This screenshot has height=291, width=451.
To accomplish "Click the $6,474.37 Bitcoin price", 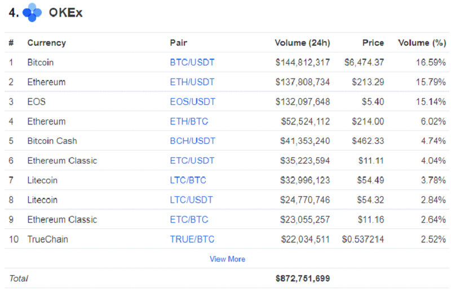I will [x=364, y=62].
